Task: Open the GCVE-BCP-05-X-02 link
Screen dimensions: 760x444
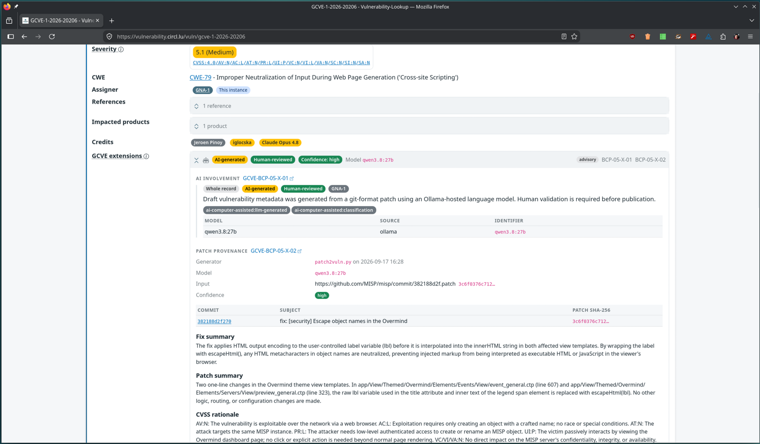Action: (274, 251)
